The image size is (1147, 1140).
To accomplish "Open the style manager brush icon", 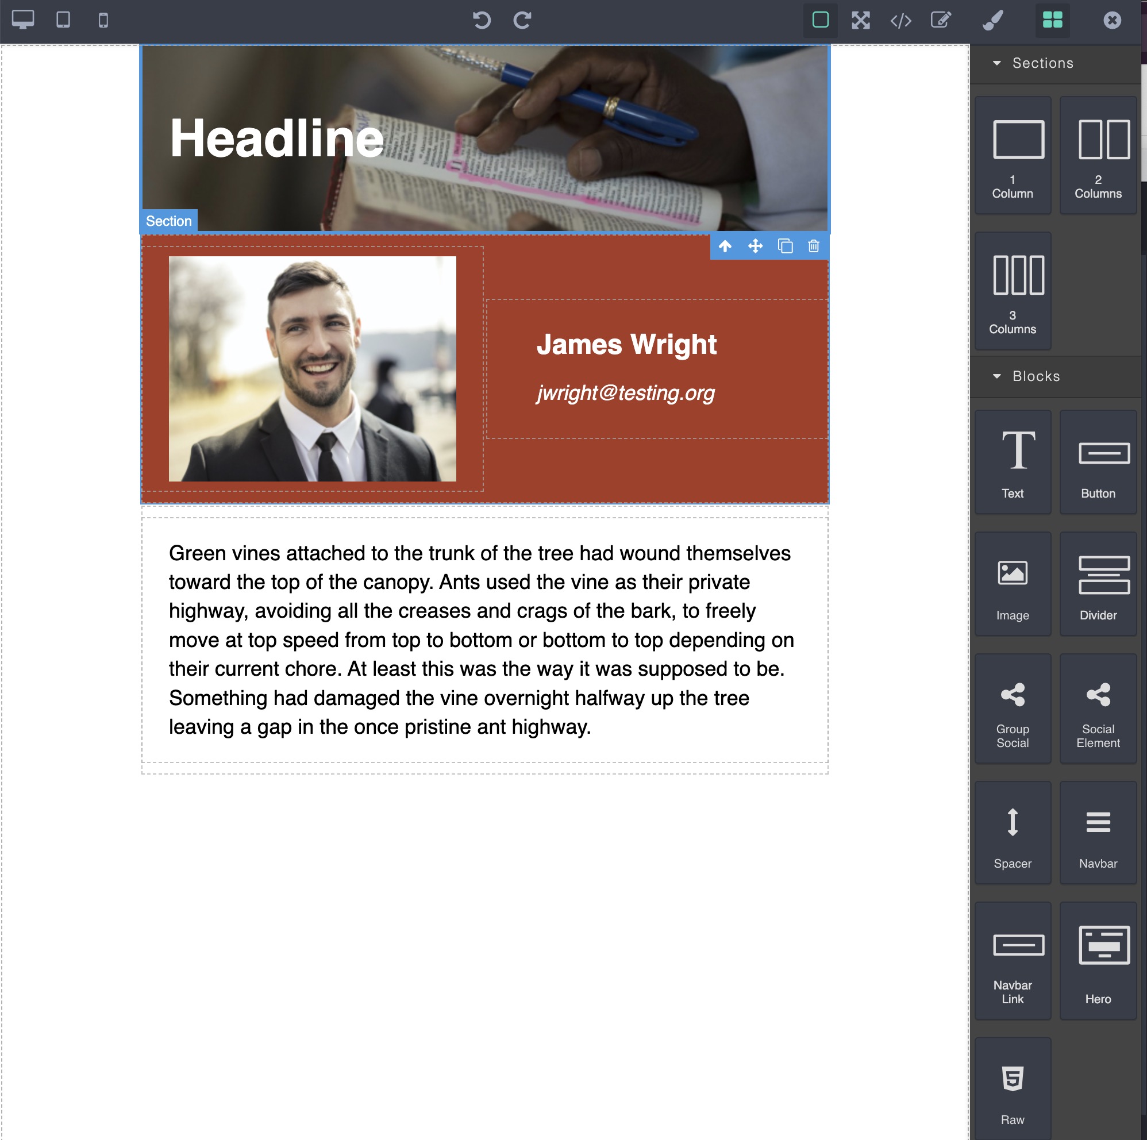I will [x=993, y=20].
